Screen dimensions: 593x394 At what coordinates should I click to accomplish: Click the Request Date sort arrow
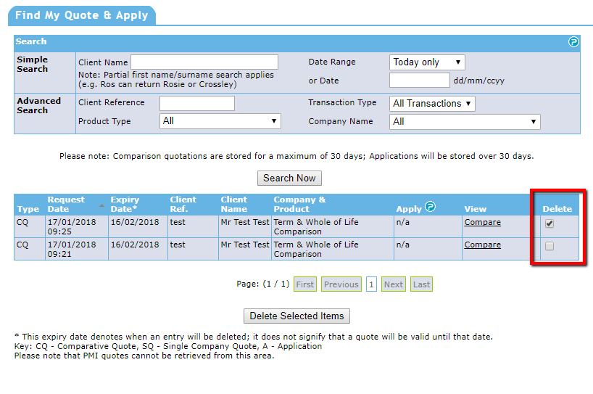101,205
